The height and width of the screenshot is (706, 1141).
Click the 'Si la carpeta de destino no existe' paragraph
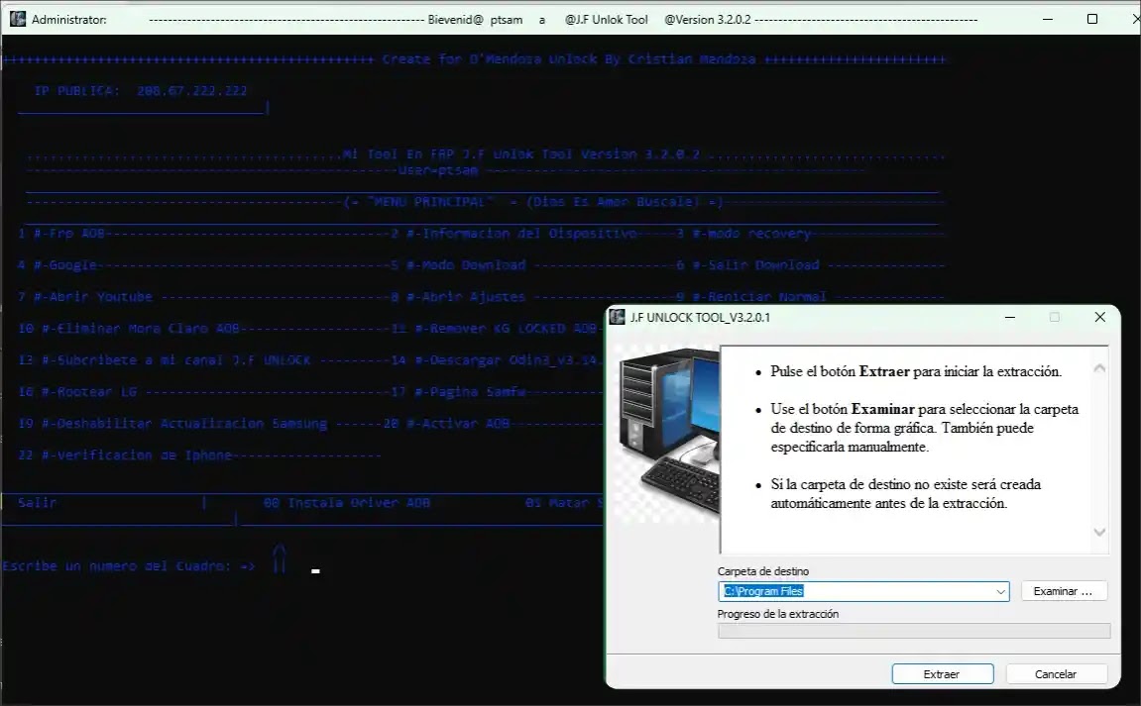point(906,494)
